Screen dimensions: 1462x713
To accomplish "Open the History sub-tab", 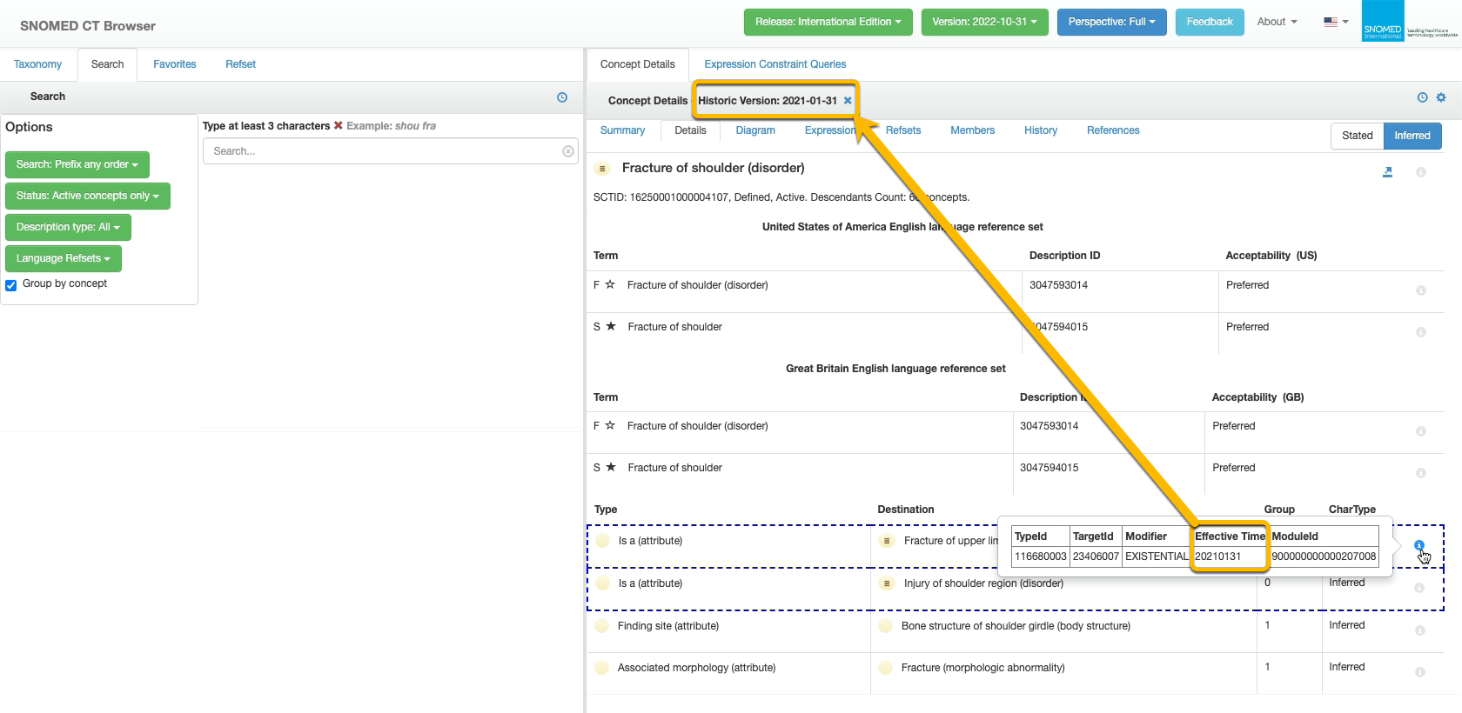I will pos(1041,130).
